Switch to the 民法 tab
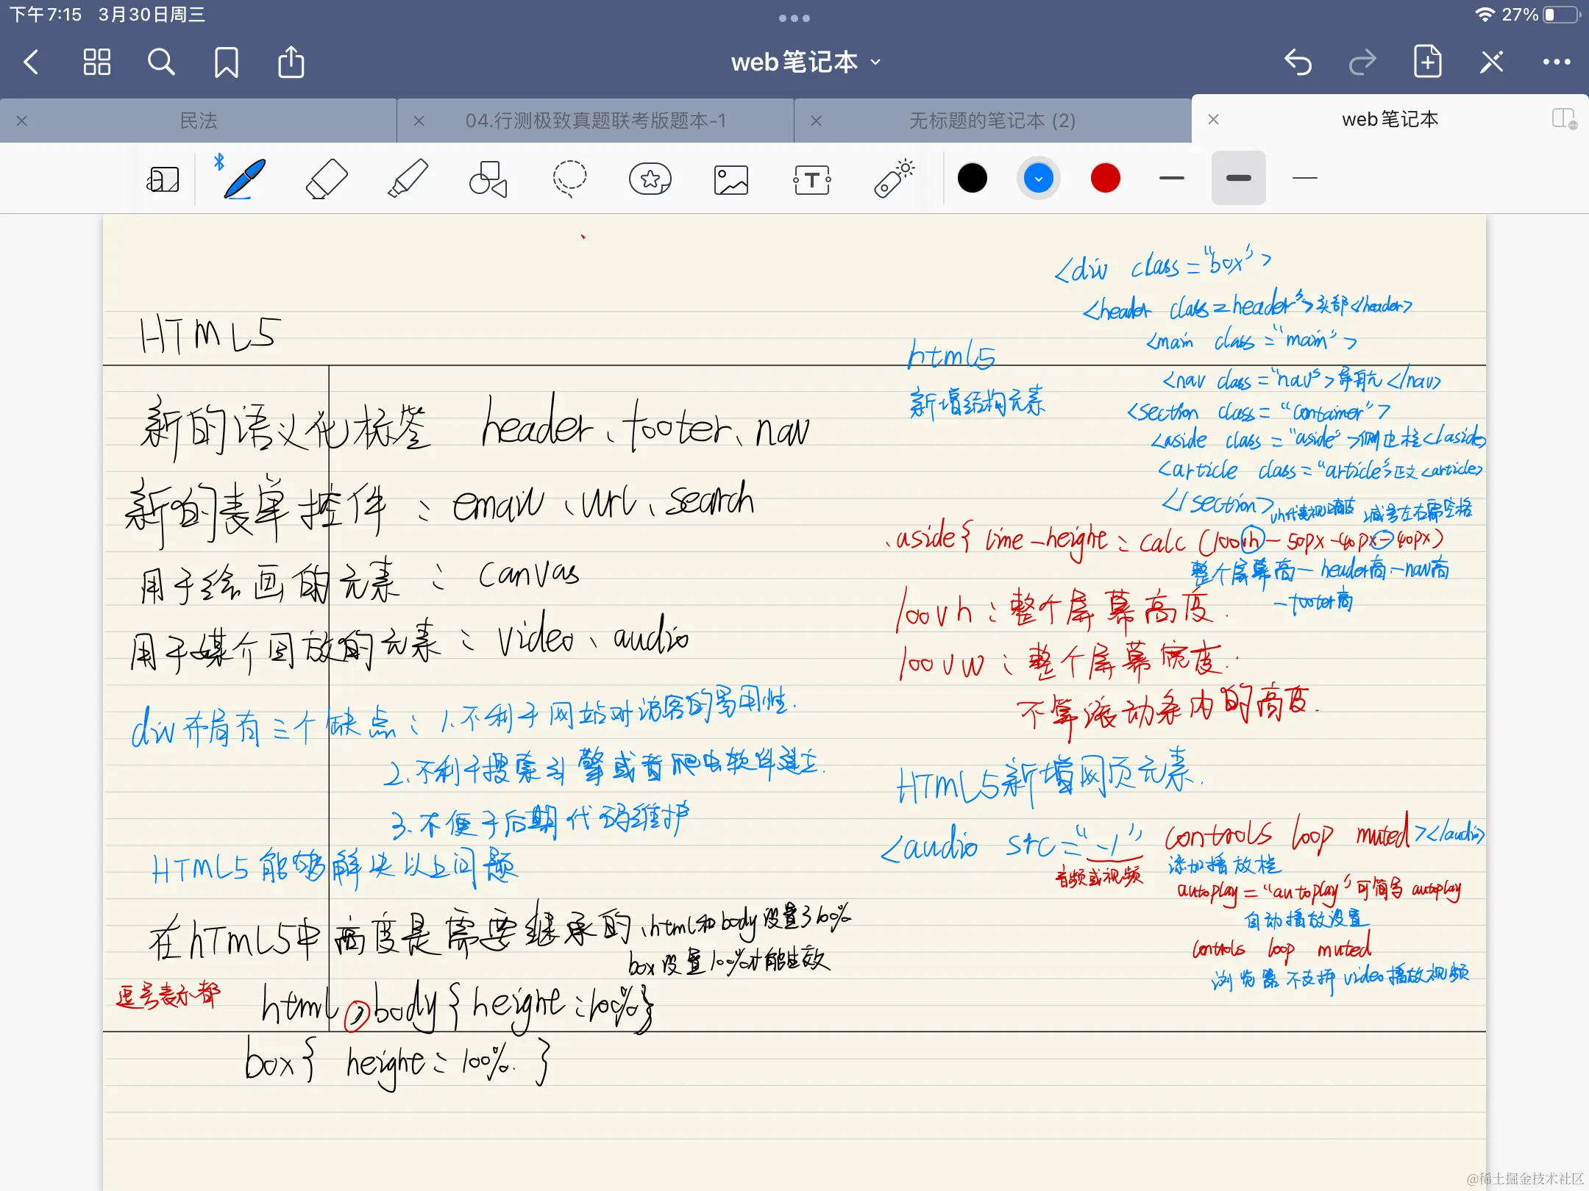This screenshot has height=1191, width=1589. [199, 121]
